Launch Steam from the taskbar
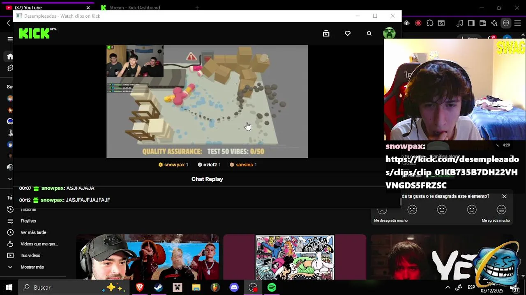The height and width of the screenshot is (295, 526). pyautogui.click(x=158, y=288)
